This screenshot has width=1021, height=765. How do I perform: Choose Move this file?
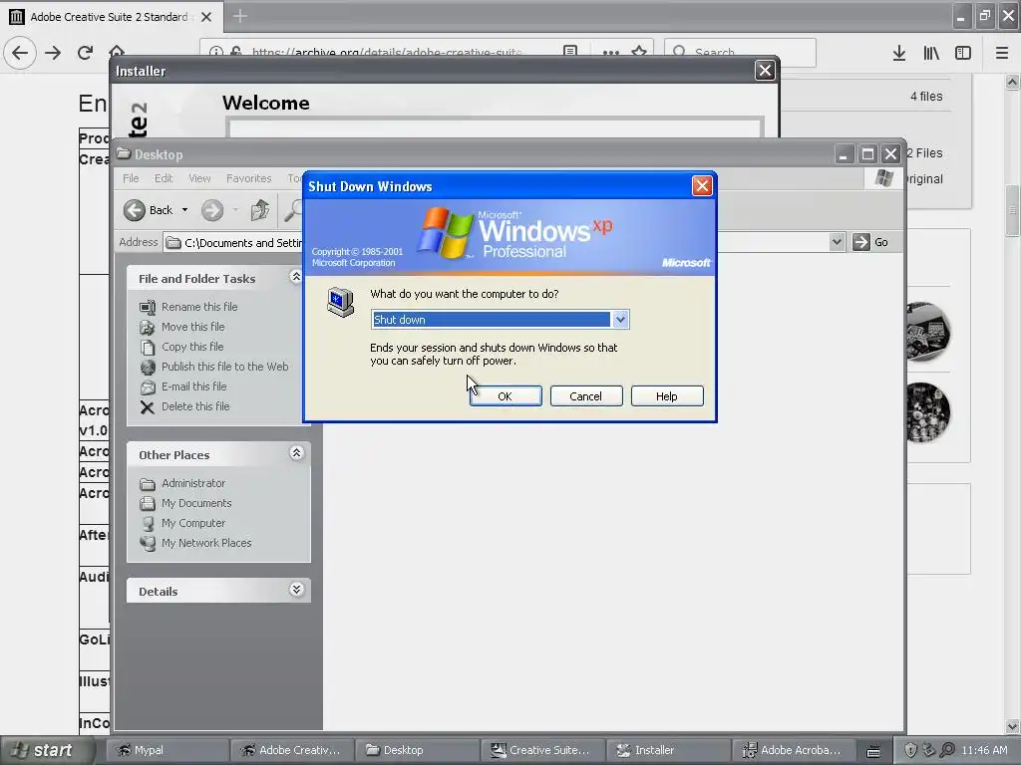(x=192, y=327)
